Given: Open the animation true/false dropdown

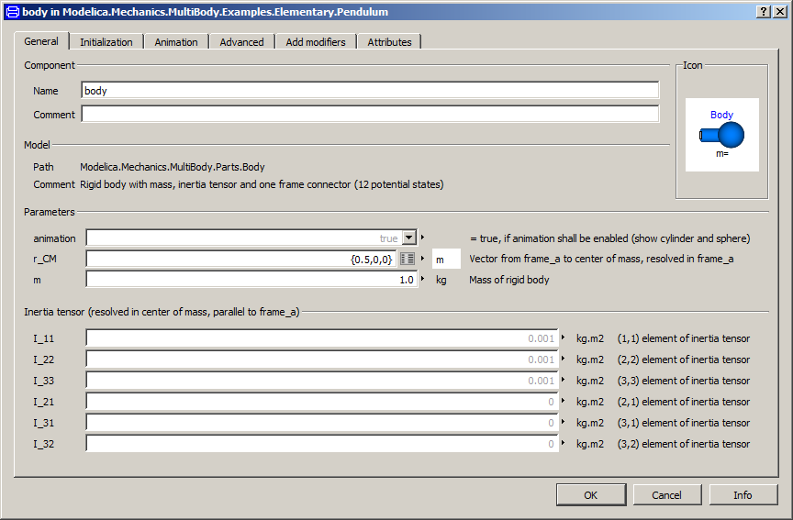Looking at the screenshot, I should (x=409, y=238).
